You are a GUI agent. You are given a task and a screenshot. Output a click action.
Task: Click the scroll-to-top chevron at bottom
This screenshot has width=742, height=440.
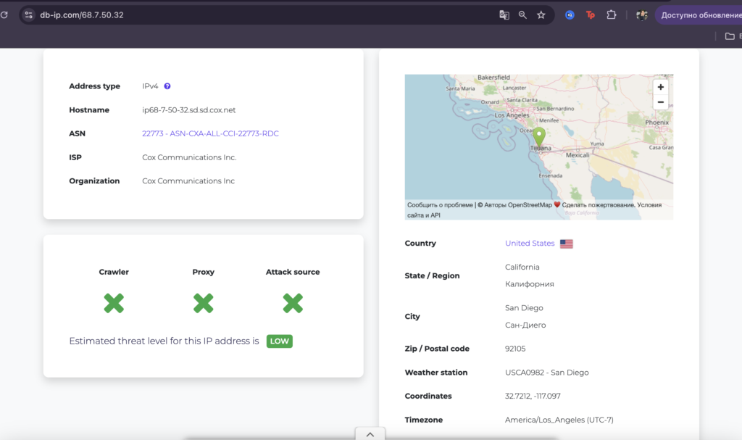pos(370,434)
